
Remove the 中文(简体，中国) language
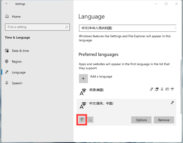click(x=164, y=120)
